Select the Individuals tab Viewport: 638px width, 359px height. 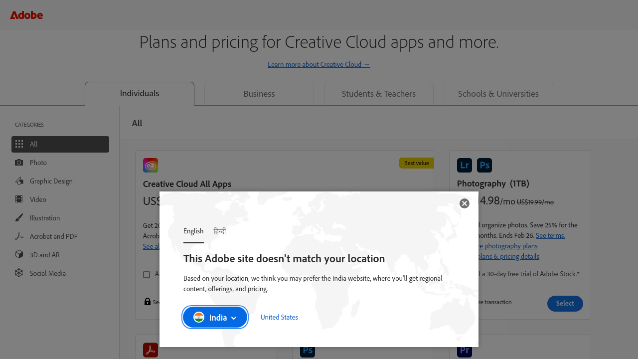pos(140,94)
